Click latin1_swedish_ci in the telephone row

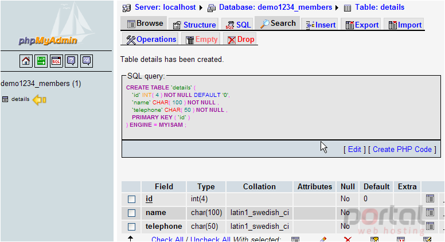point(259,227)
